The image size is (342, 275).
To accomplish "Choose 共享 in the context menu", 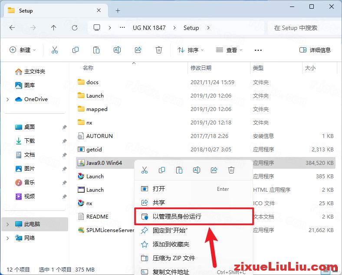I will coord(193,203).
